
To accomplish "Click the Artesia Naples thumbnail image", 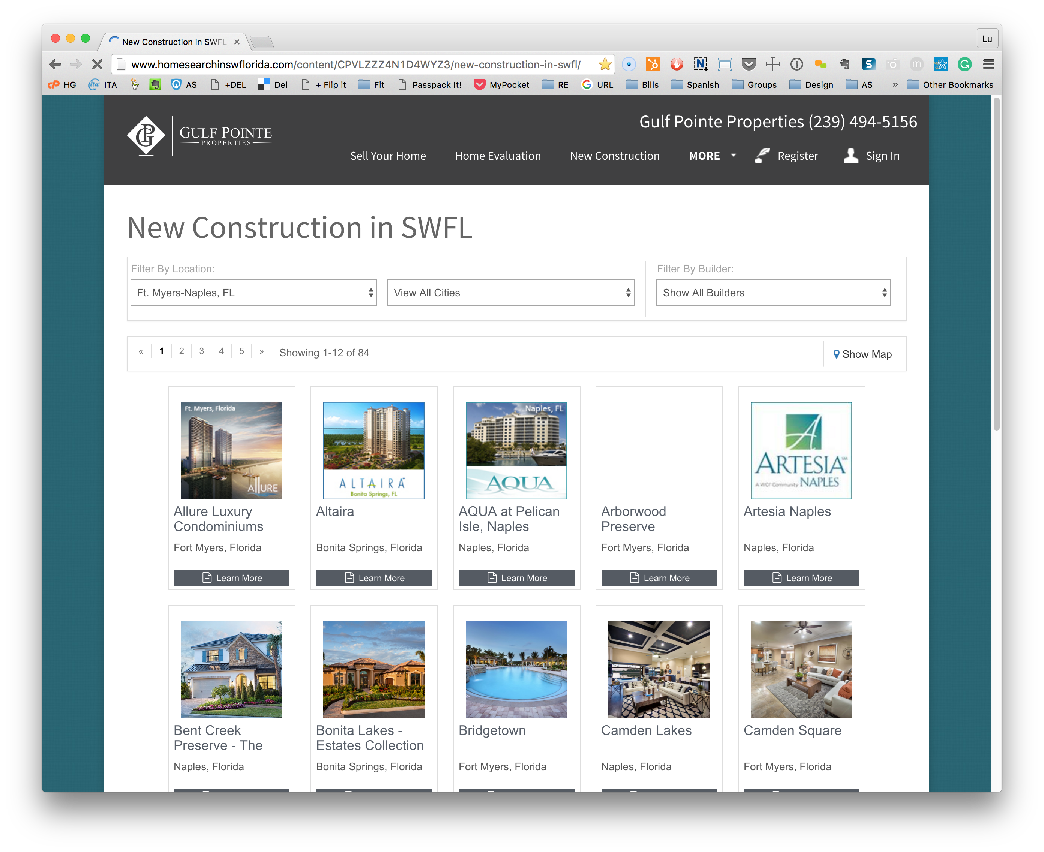I will 801,450.
